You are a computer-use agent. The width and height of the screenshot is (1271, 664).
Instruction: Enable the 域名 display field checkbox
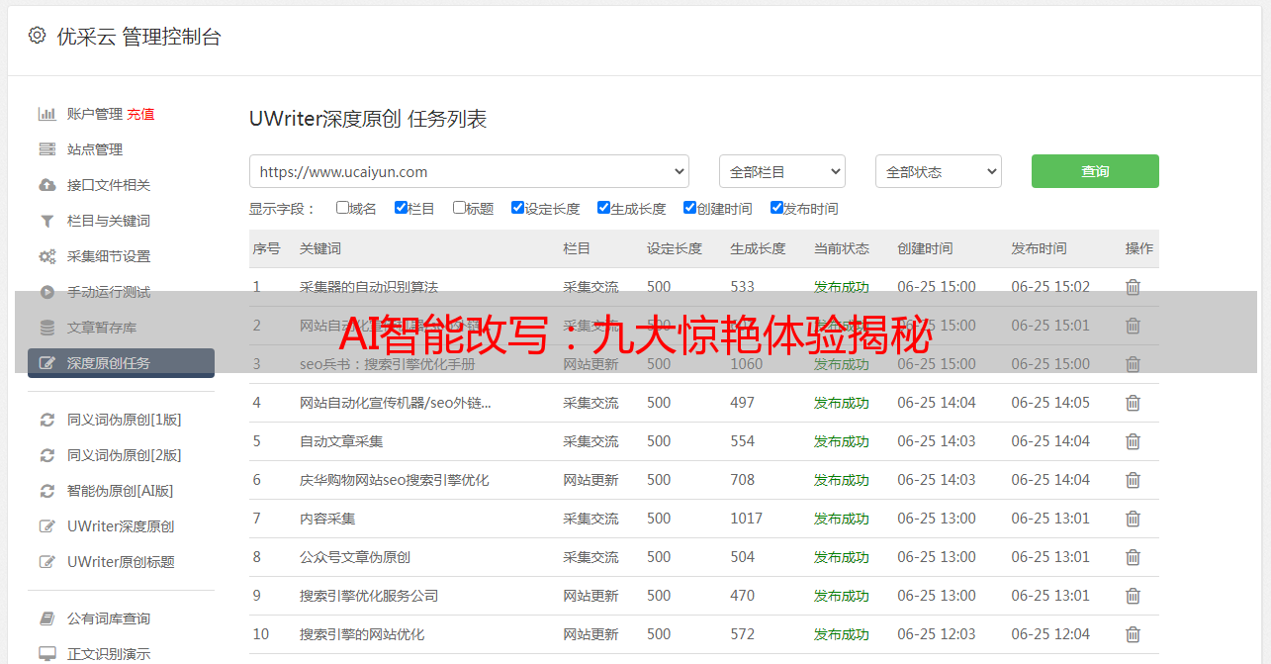click(x=342, y=208)
